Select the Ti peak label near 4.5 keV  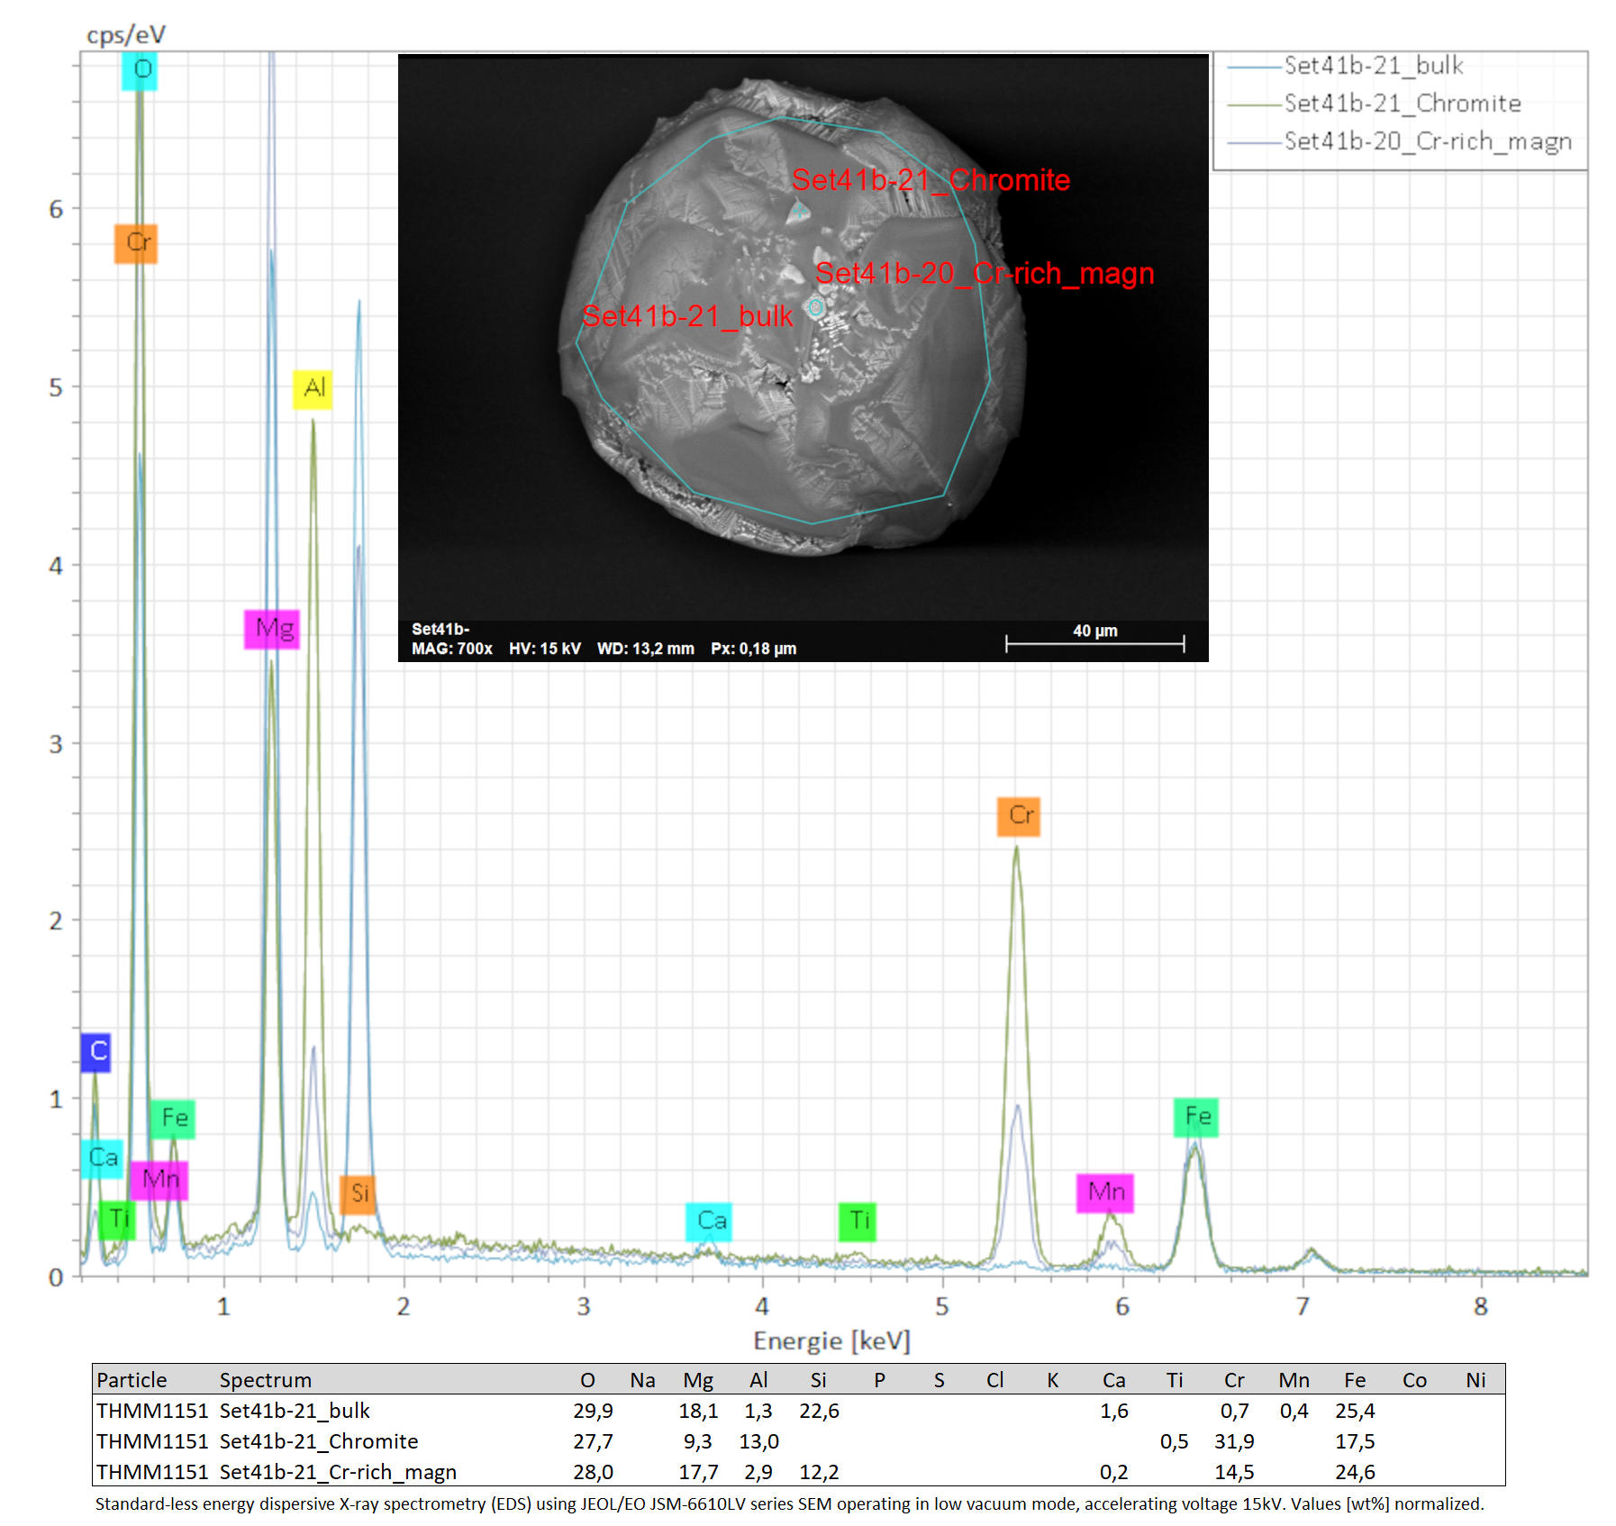pyautogui.click(x=858, y=1222)
